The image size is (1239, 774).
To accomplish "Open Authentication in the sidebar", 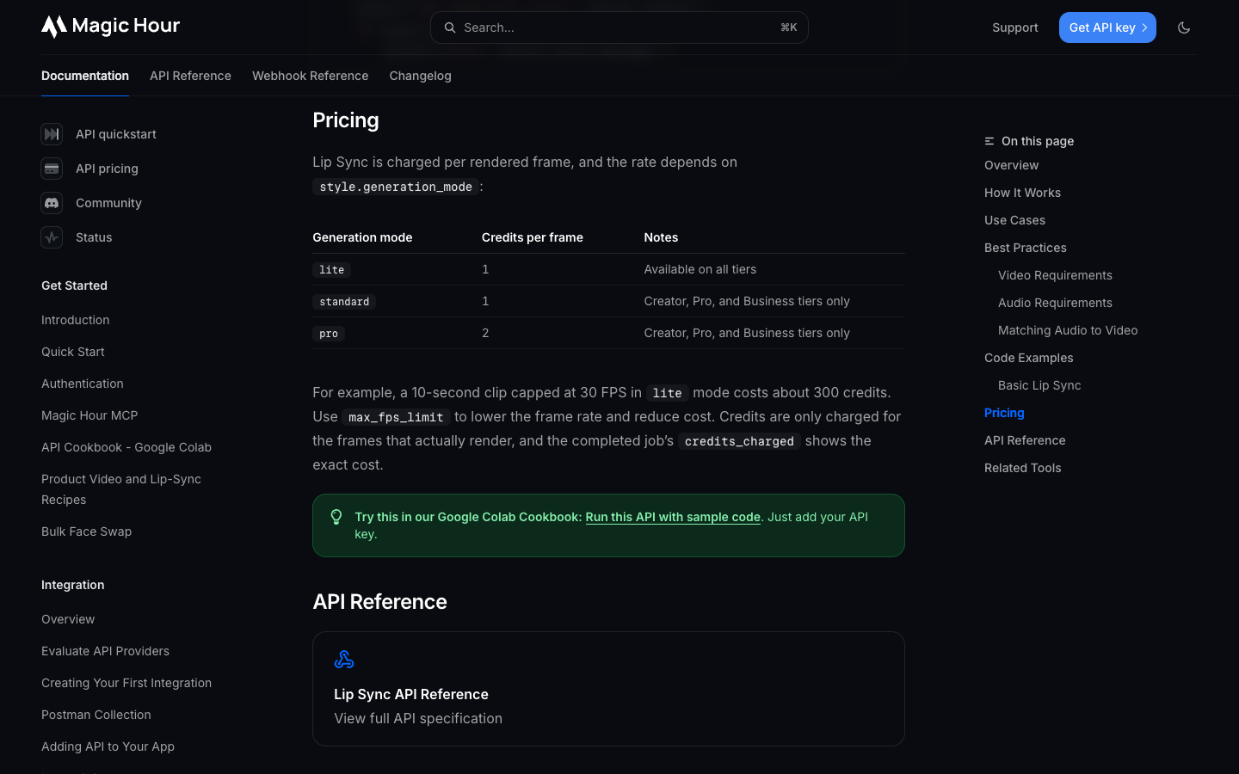I will click(x=83, y=384).
